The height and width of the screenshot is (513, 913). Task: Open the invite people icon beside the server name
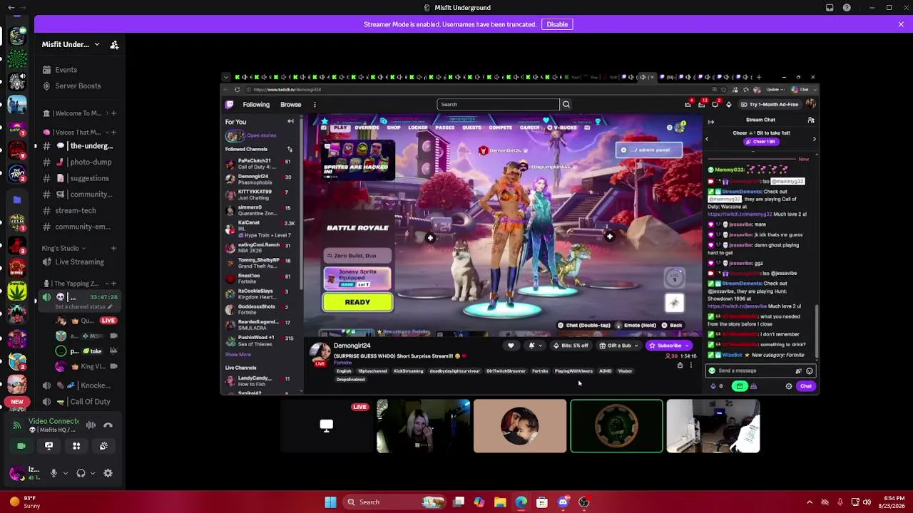(114, 45)
